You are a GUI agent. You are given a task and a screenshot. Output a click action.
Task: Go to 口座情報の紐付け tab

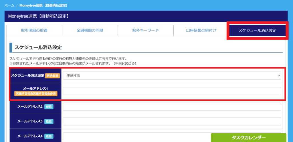coord(201,30)
